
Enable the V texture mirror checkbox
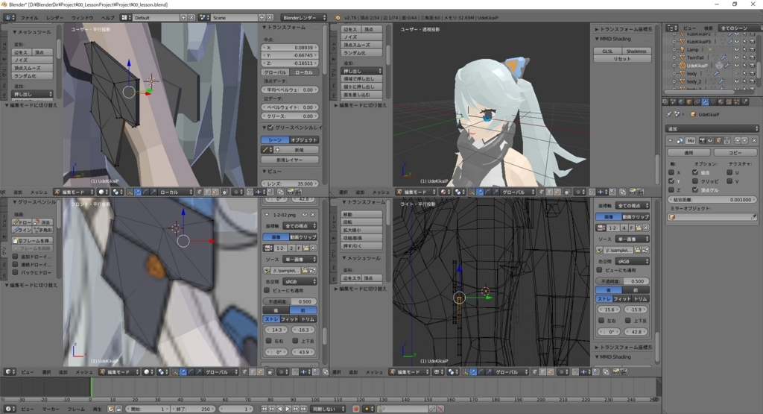pos(729,181)
